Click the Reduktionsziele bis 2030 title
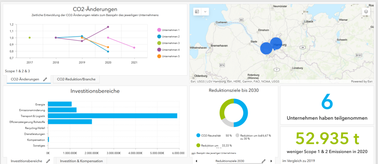378x164 pixels. (x=233, y=90)
